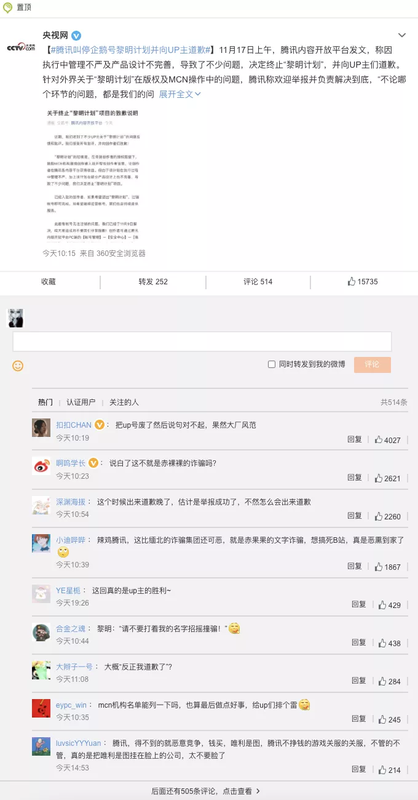Click the 共514条 comment count text

pyautogui.click(x=393, y=402)
